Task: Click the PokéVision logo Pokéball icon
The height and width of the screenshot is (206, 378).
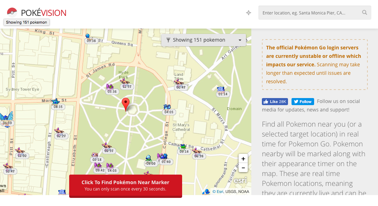Action: (12, 13)
